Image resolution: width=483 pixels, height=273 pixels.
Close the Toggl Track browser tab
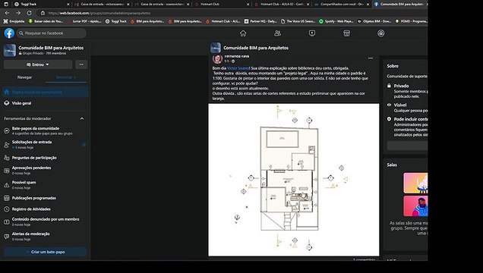(68, 5)
